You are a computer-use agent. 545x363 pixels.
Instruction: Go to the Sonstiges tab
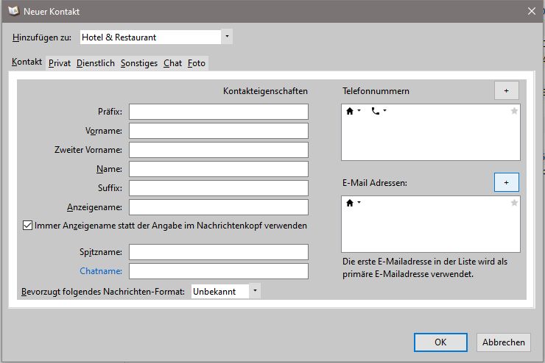coord(139,63)
